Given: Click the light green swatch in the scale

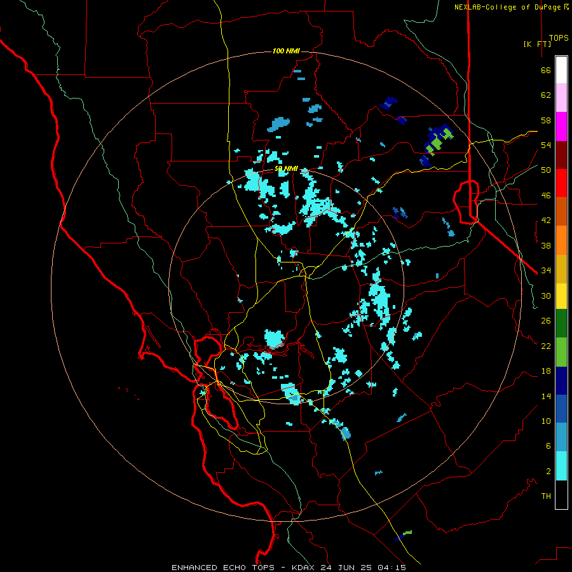Looking at the screenshot, I should coord(561,352).
